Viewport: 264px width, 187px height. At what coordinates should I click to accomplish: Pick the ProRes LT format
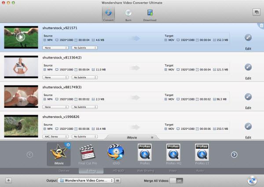(x=202, y=154)
